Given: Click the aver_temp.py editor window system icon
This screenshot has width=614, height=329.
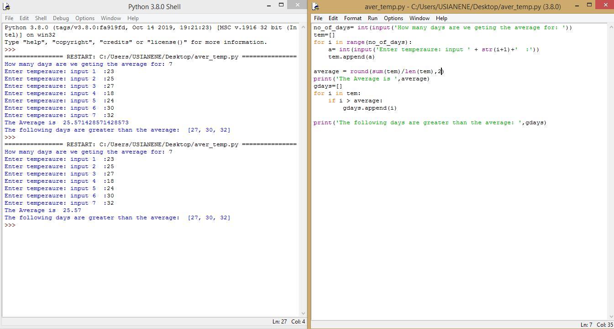Looking at the screenshot, I should click(315, 6).
